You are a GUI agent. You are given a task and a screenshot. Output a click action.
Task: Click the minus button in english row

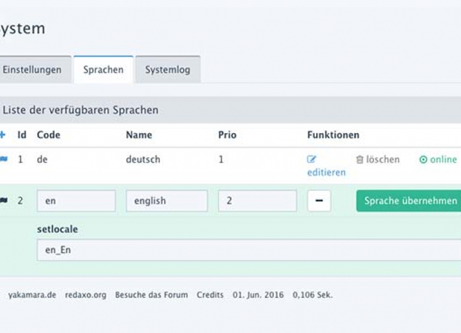click(x=319, y=200)
